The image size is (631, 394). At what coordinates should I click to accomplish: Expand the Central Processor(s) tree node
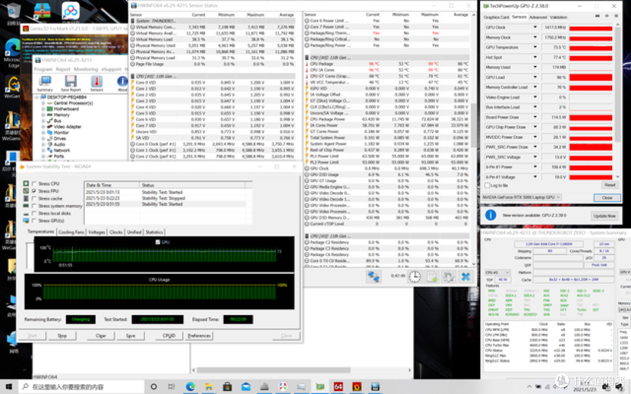(43, 103)
